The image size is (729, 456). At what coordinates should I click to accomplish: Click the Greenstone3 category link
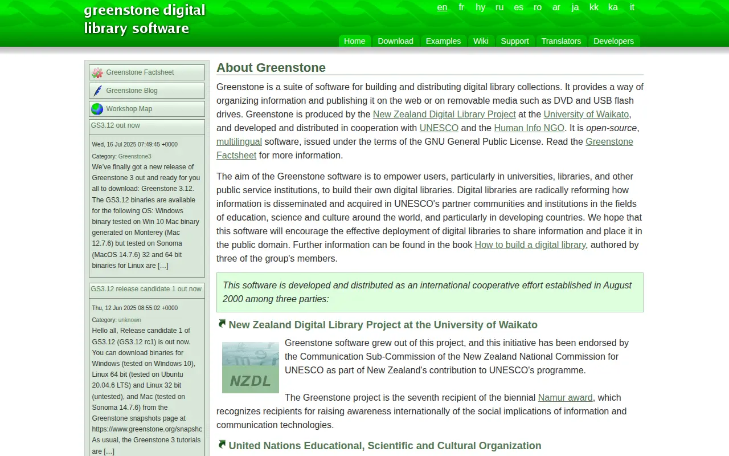point(135,156)
